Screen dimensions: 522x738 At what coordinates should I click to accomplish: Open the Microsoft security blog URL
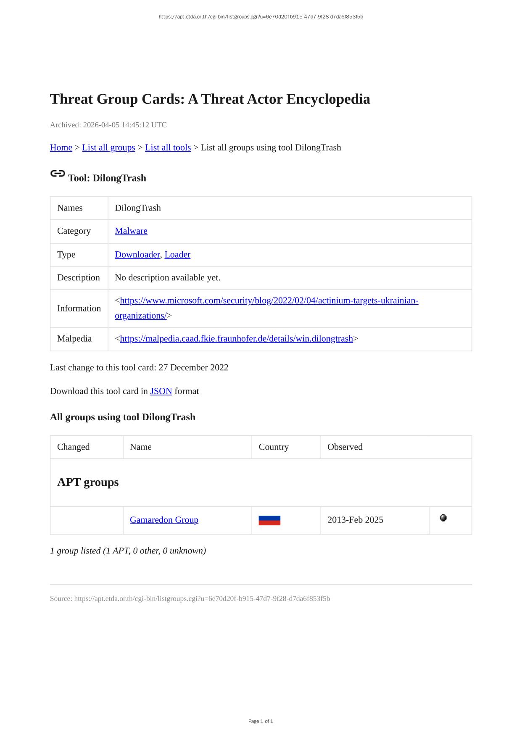pyautogui.click(x=269, y=301)
